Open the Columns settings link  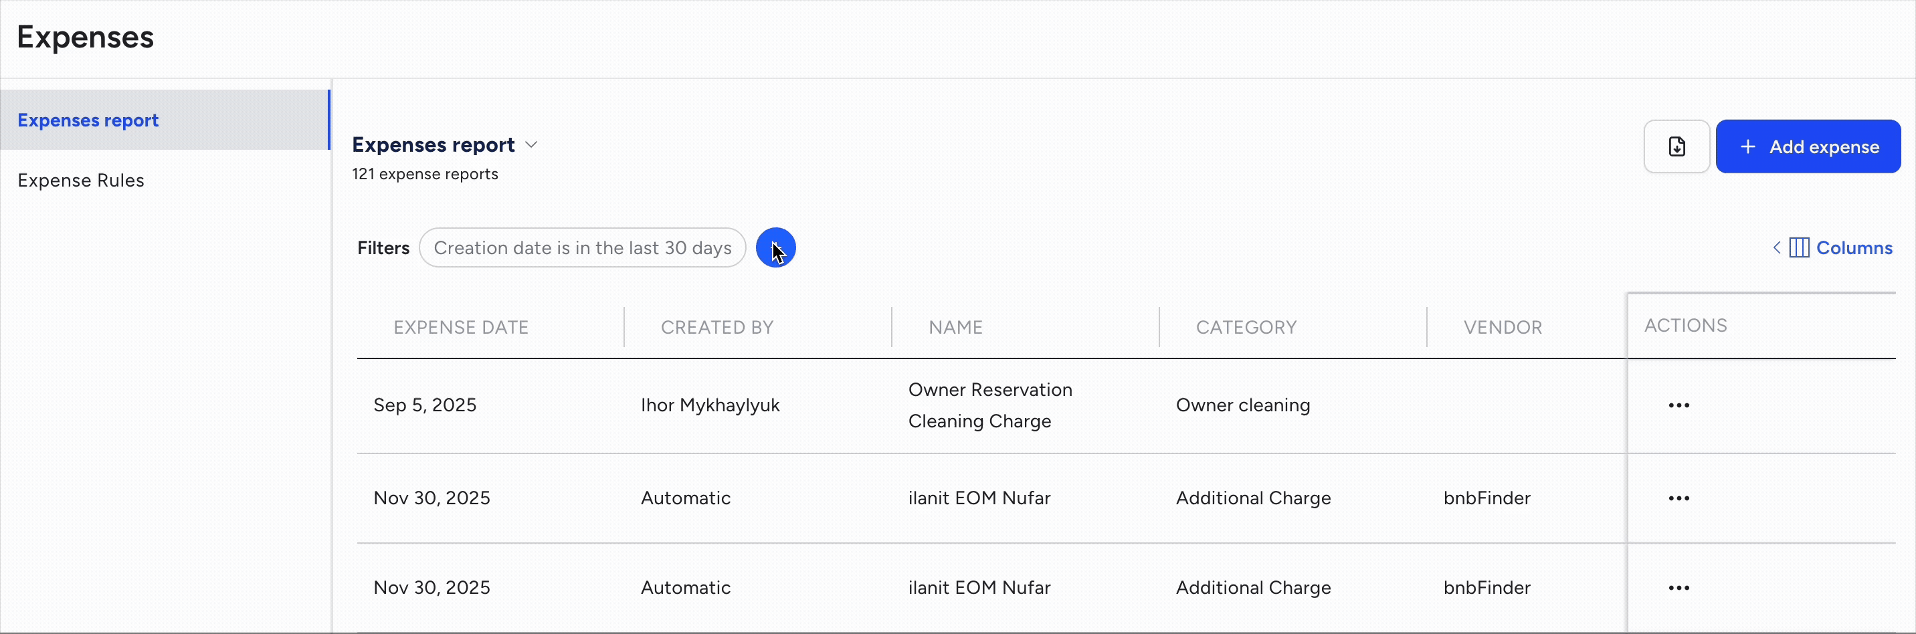point(1854,247)
